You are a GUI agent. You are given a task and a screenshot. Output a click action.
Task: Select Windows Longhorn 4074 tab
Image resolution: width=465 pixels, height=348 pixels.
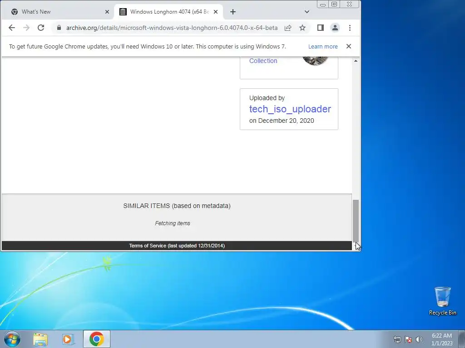point(169,12)
